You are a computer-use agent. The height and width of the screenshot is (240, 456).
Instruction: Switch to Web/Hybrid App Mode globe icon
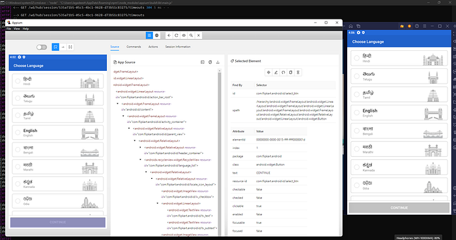click(x=157, y=35)
